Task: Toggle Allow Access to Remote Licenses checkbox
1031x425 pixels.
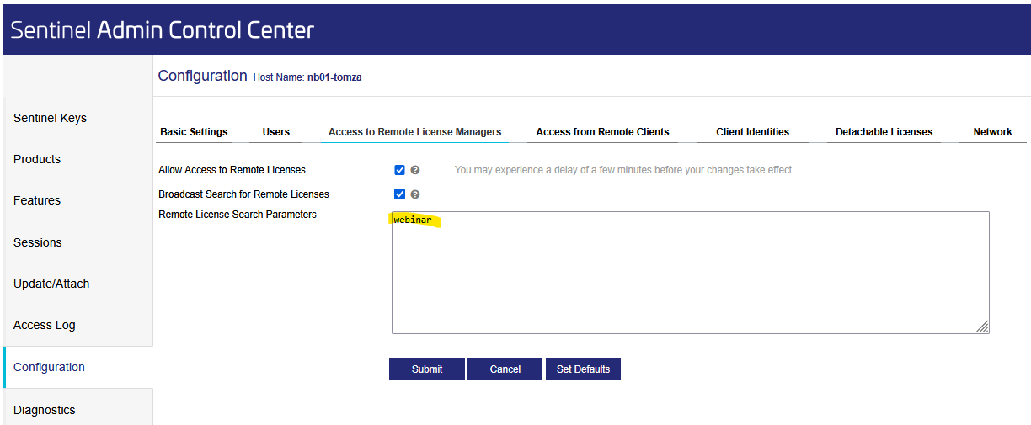Action: [x=400, y=170]
